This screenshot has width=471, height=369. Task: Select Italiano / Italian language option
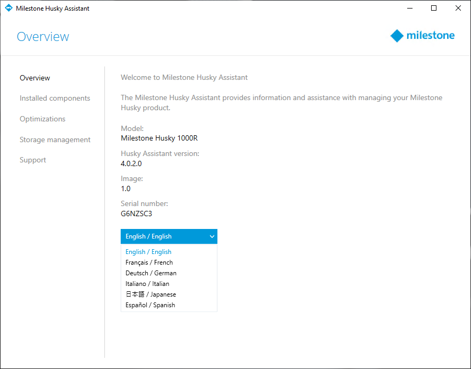[x=147, y=284]
